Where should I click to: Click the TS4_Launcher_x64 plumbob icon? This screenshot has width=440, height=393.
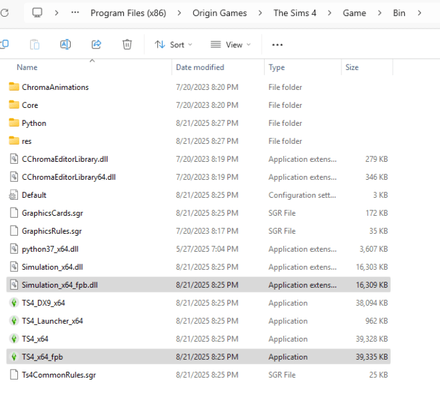click(x=14, y=321)
